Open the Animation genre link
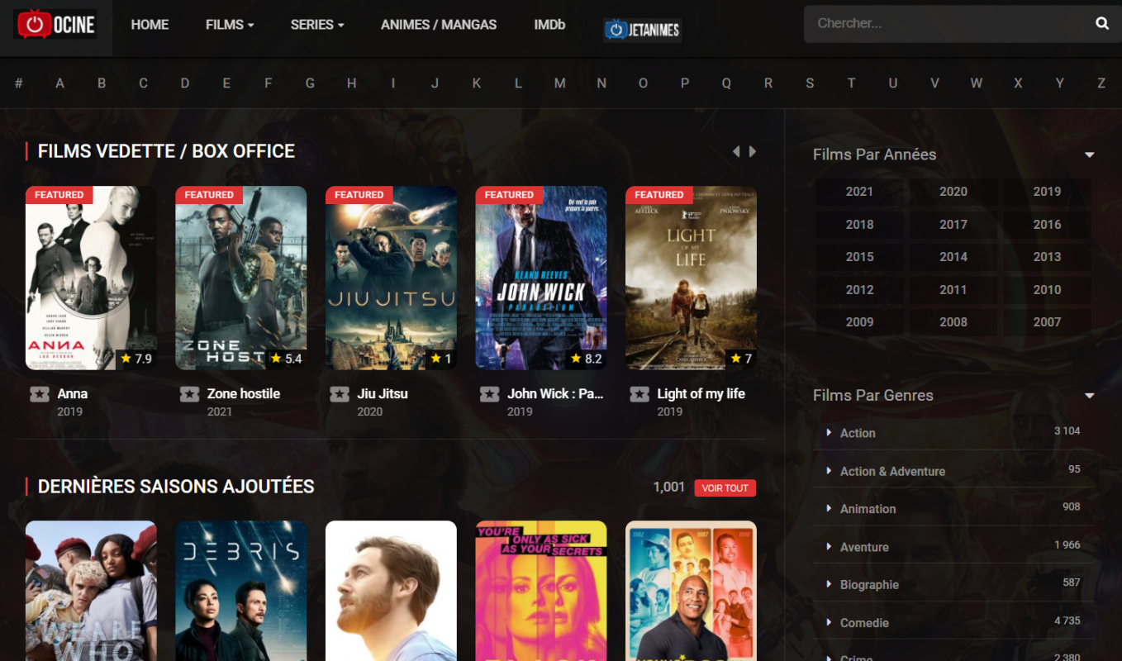This screenshot has height=661, width=1122. 868,509
